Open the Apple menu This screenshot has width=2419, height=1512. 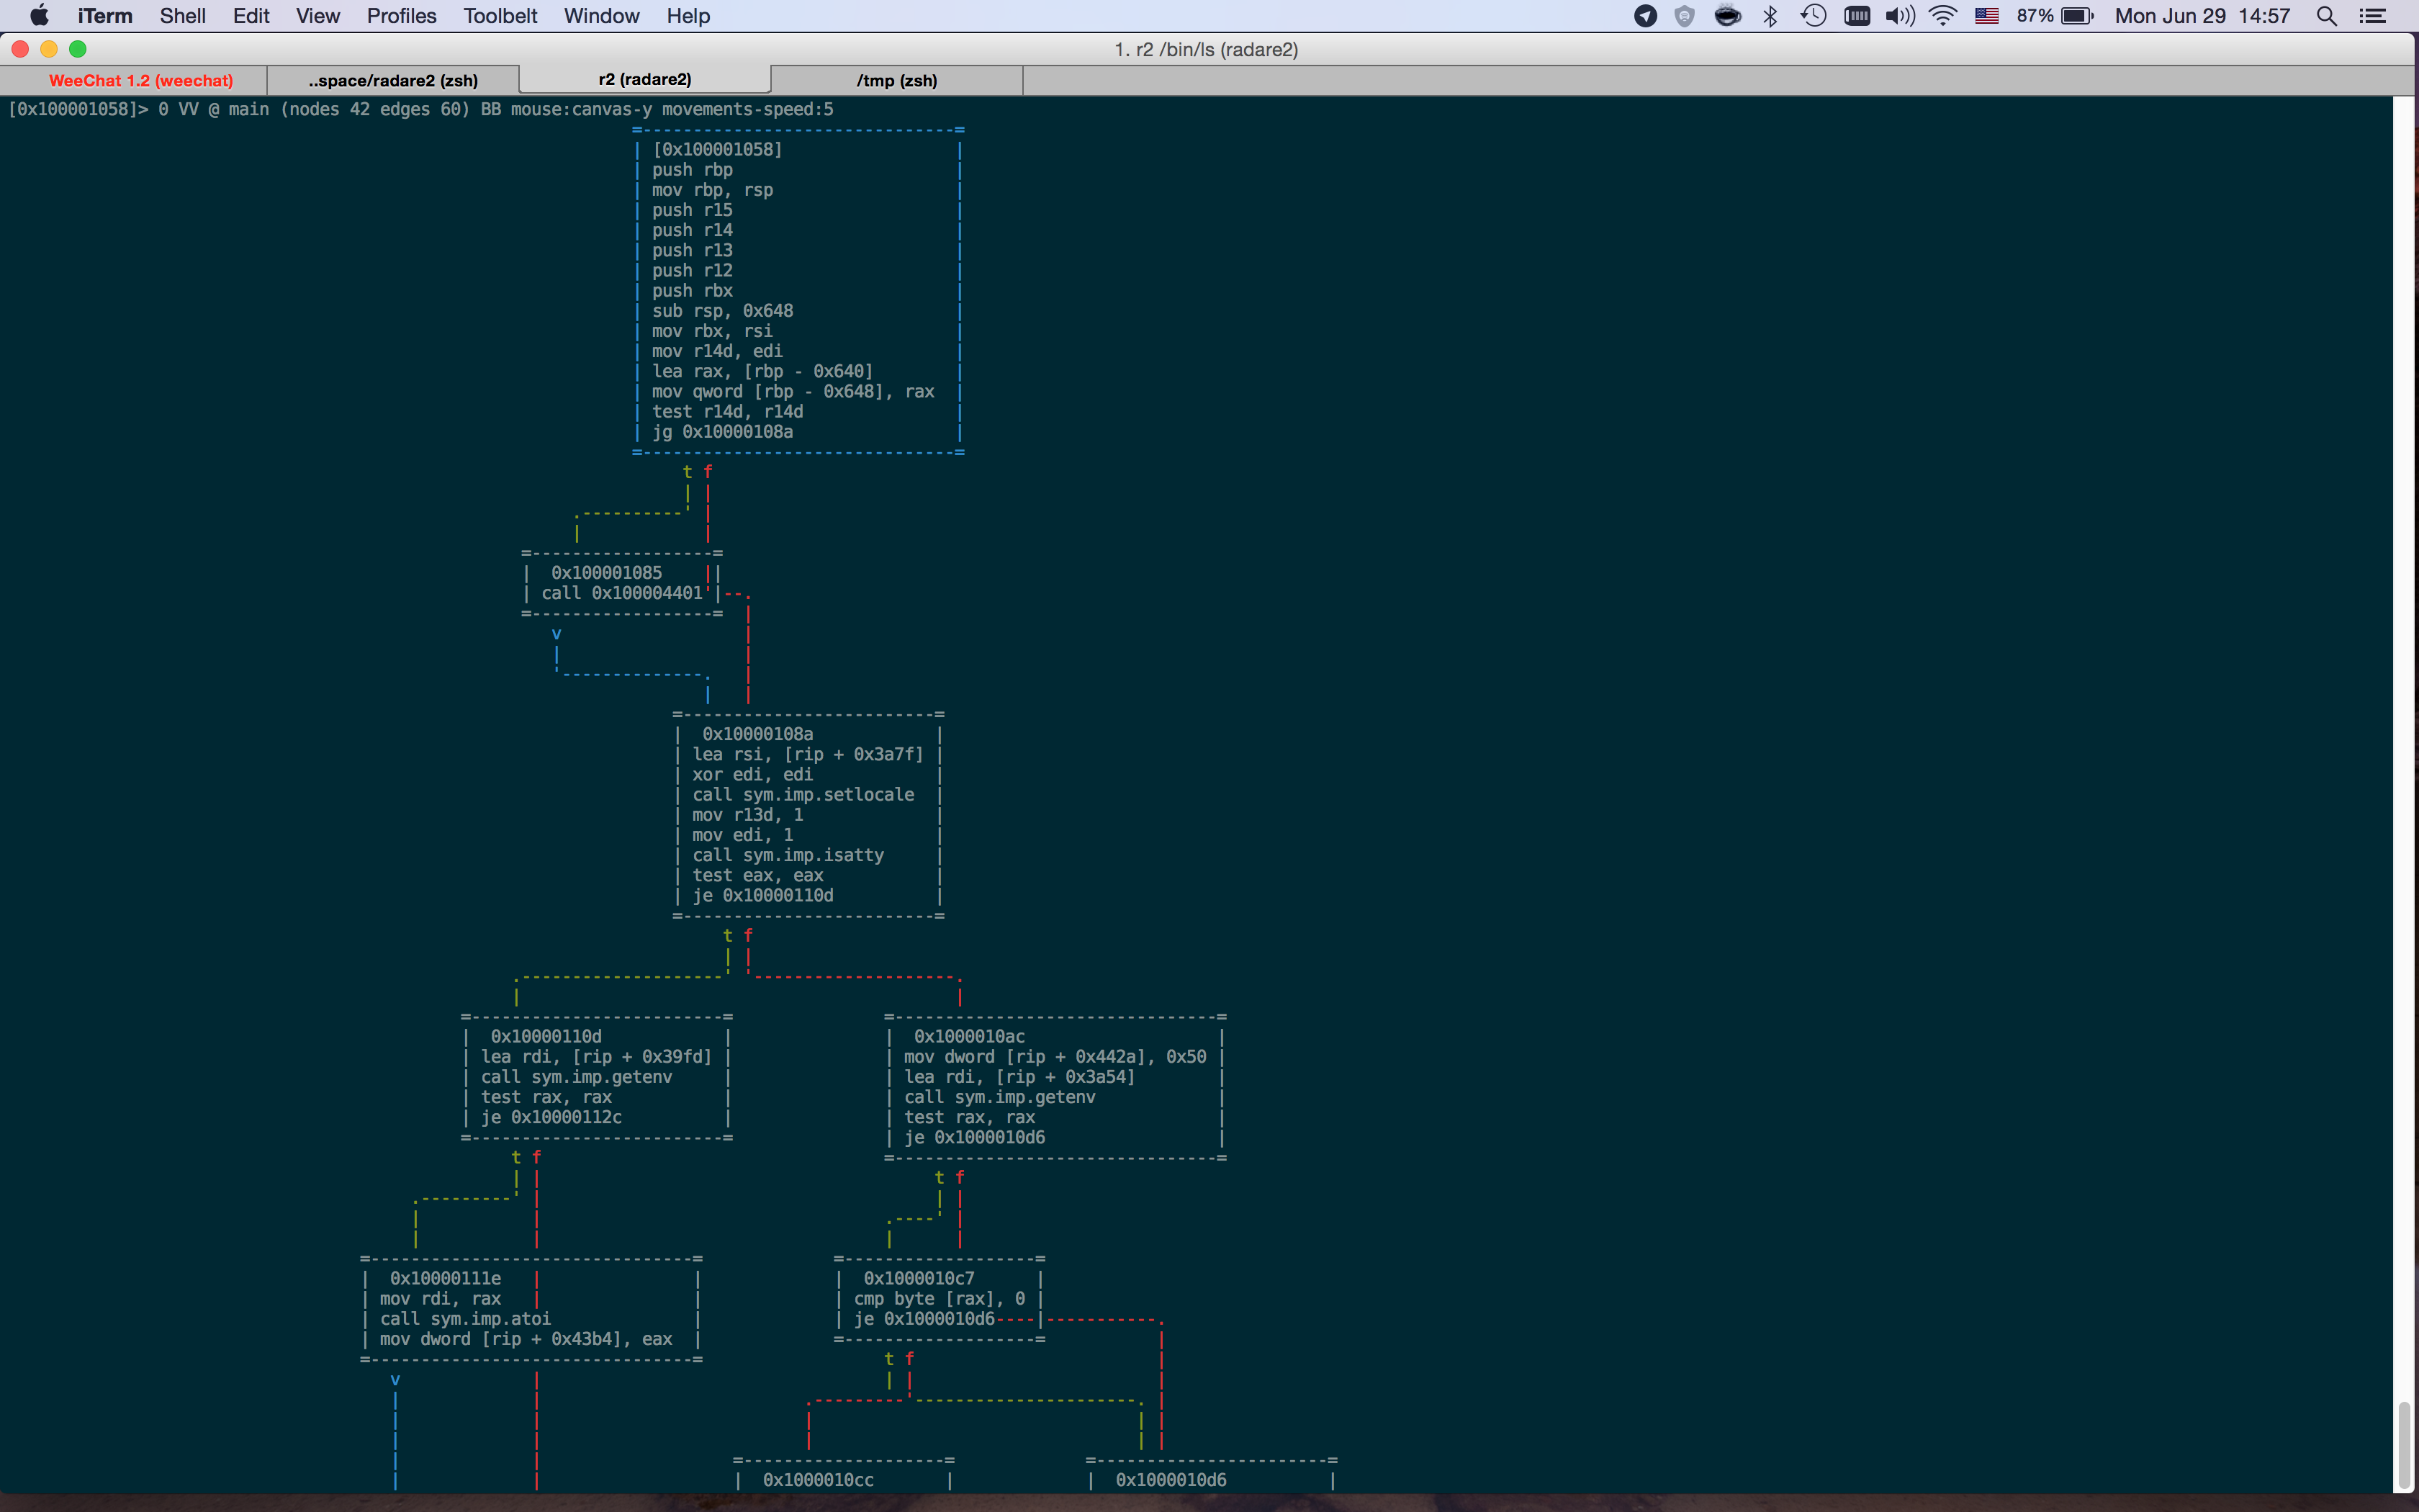(x=39, y=16)
